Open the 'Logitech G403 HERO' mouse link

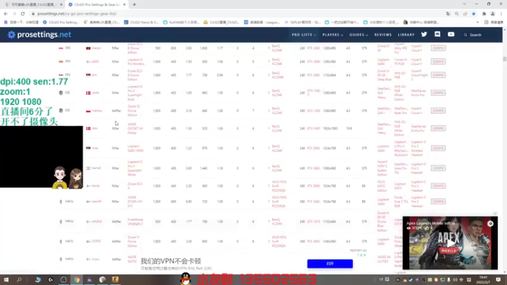[x=136, y=148]
